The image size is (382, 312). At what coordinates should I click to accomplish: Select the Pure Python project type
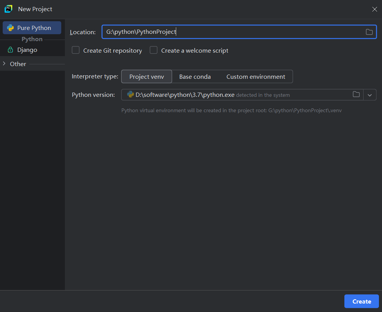click(32, 28)
